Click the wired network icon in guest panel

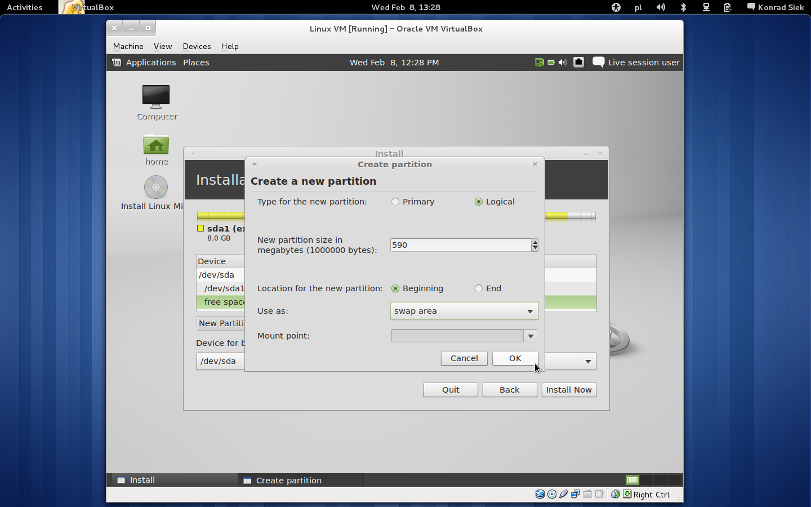pyautogui.click(x=578, y=63)
